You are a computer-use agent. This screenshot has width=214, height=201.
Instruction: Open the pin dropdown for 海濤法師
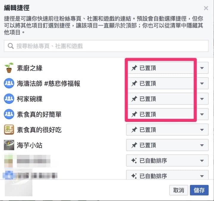click(x=167, y=84)
